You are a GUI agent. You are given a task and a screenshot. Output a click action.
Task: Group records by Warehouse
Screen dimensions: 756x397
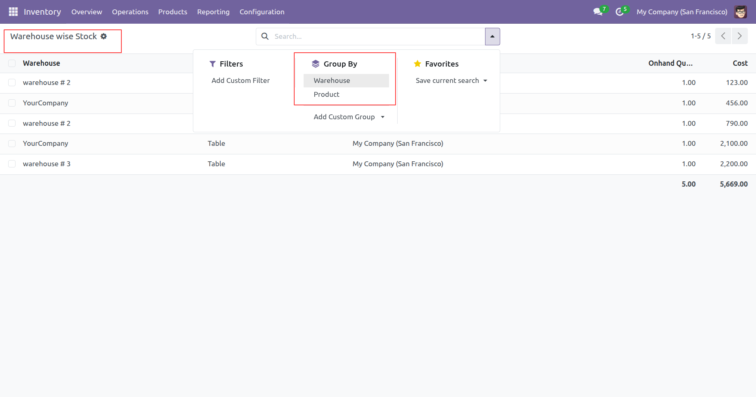[x=332, y=80]
